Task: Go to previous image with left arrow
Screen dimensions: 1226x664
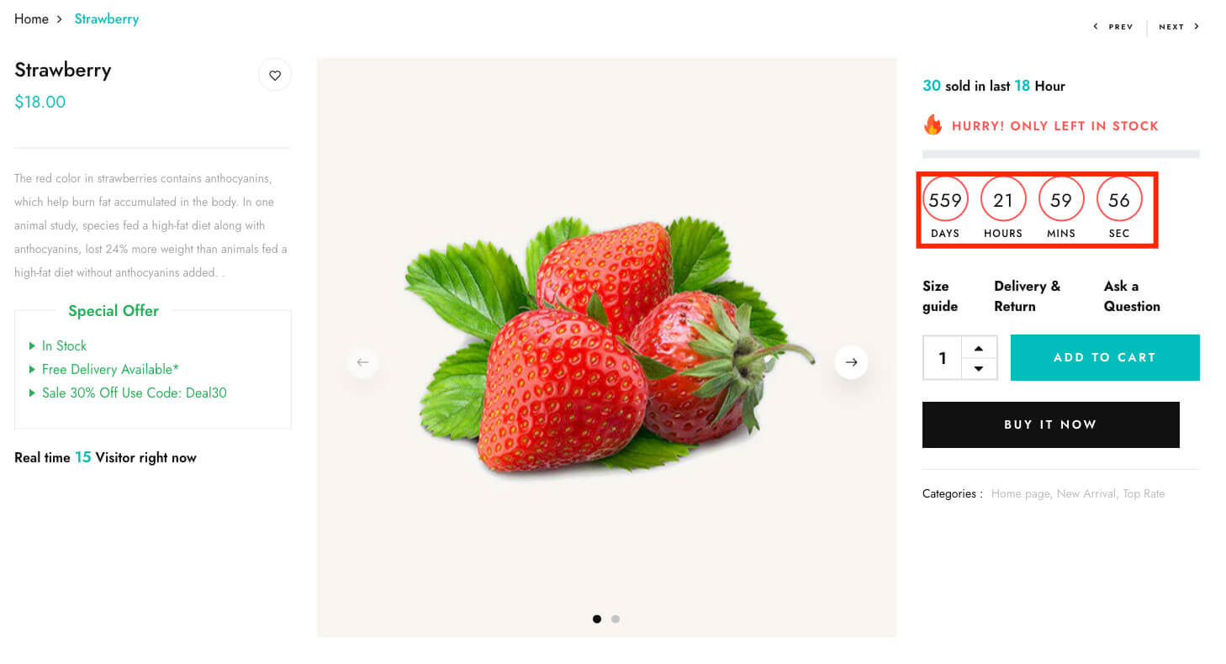Action: coord(362,362)
